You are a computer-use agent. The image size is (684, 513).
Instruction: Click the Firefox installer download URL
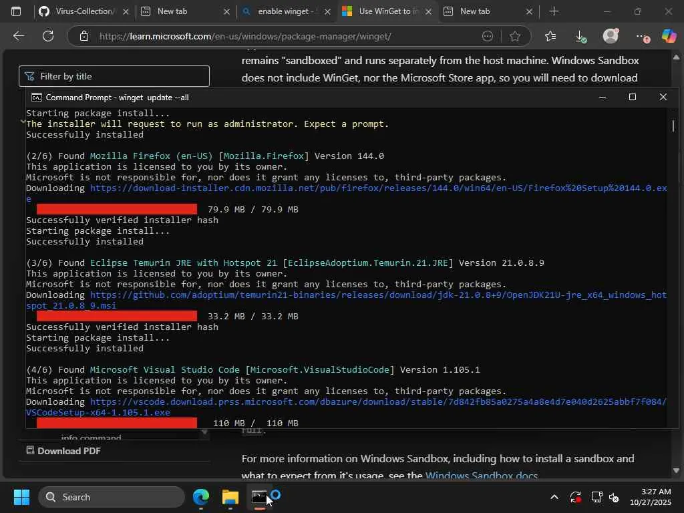click(378, 188)
